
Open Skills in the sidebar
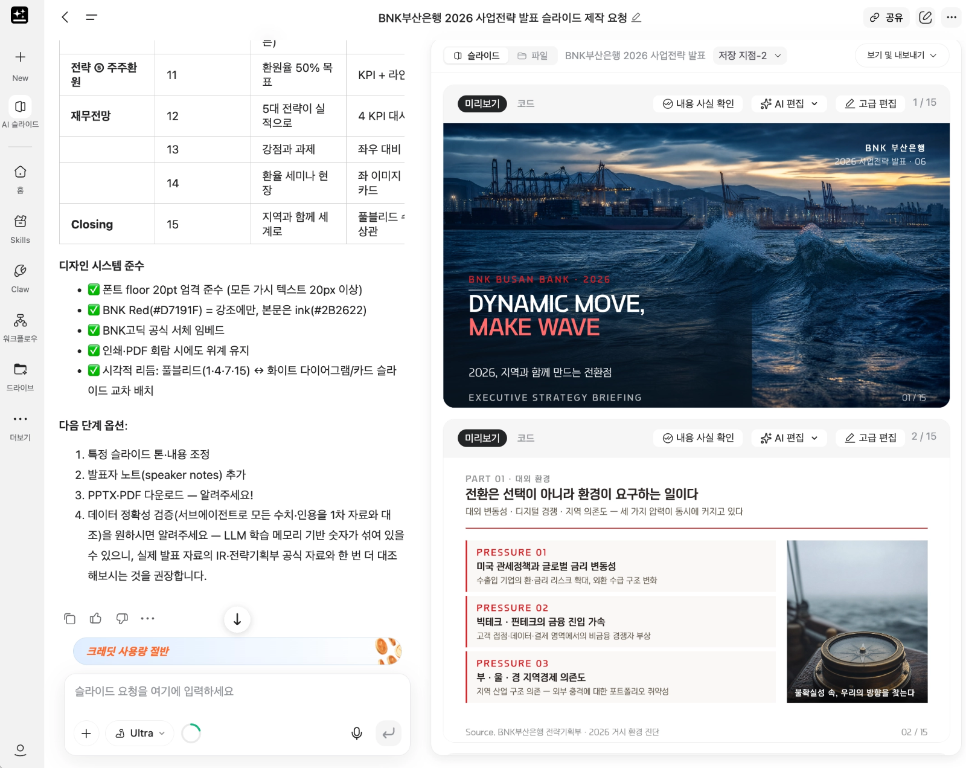[x=20, y=228]
